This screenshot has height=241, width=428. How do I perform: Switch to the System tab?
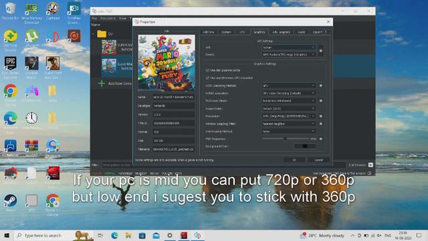tap(226, 32)
